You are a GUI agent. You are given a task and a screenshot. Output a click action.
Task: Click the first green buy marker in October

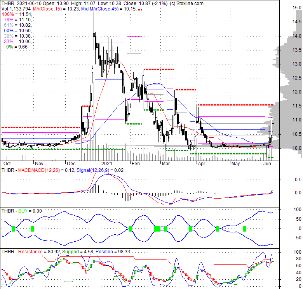[x=13, y=228]
